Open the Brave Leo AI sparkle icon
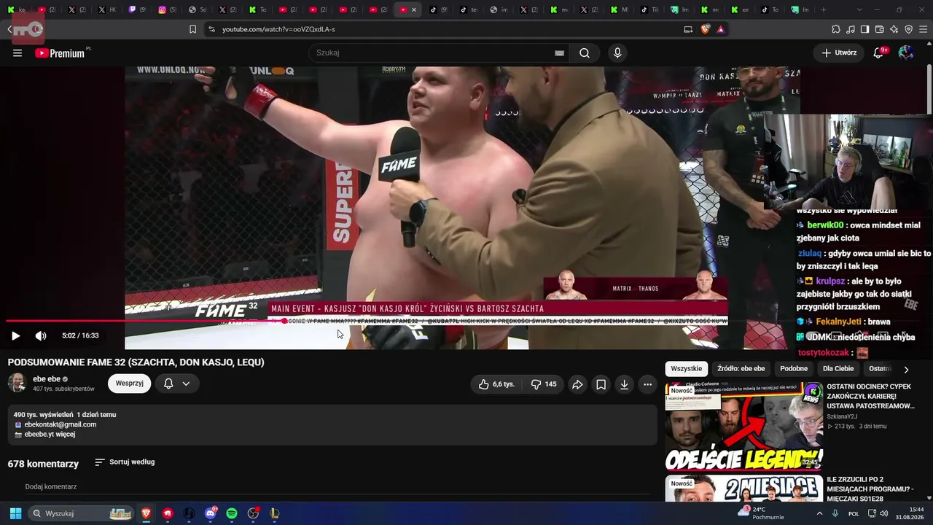The width and height of the screenshot is (933, 525). pyautogui.click(x=894, y=29)
